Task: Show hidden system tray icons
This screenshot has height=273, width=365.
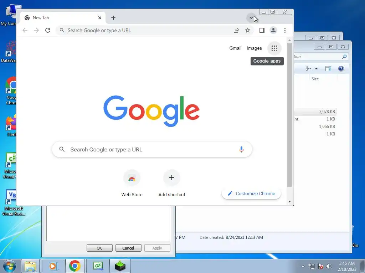Action: 303,267
